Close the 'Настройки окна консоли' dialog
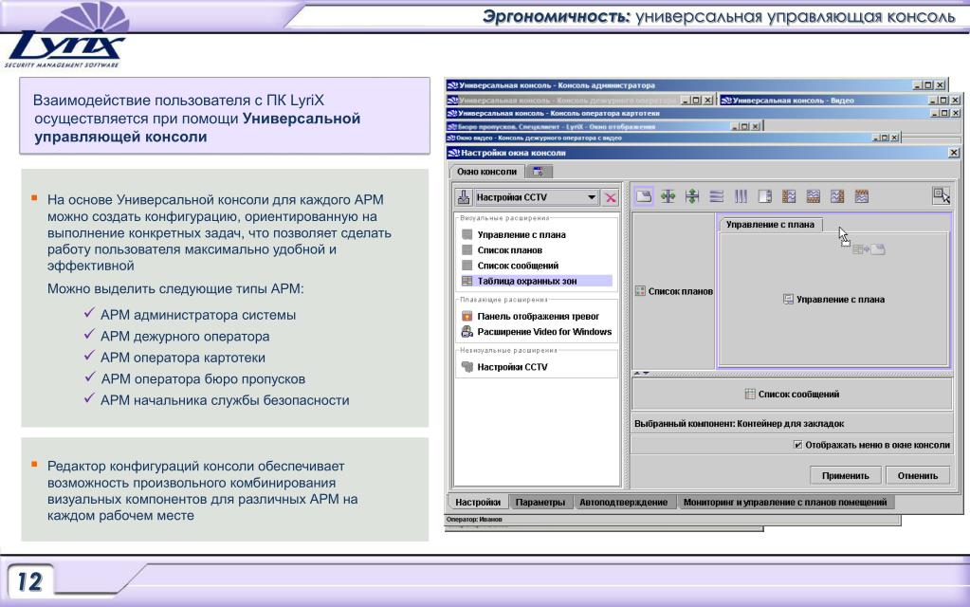The height and width of the screenshot is (607, 970). coord(954,152)
